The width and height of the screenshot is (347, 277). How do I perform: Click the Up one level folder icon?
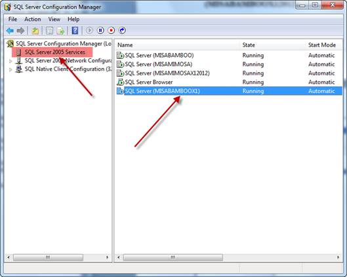35,31
